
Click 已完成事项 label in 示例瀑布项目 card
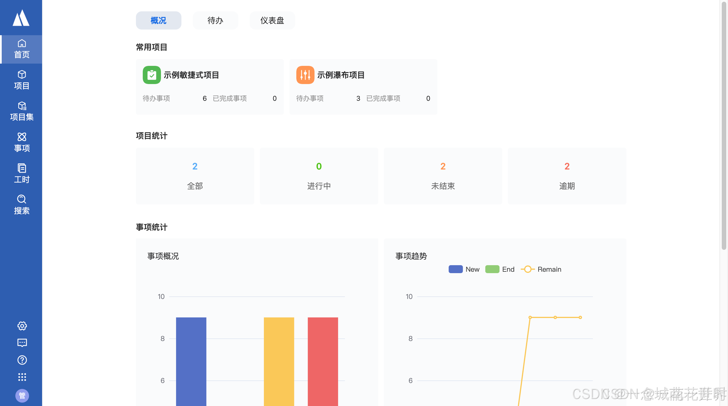pos(383,99)
